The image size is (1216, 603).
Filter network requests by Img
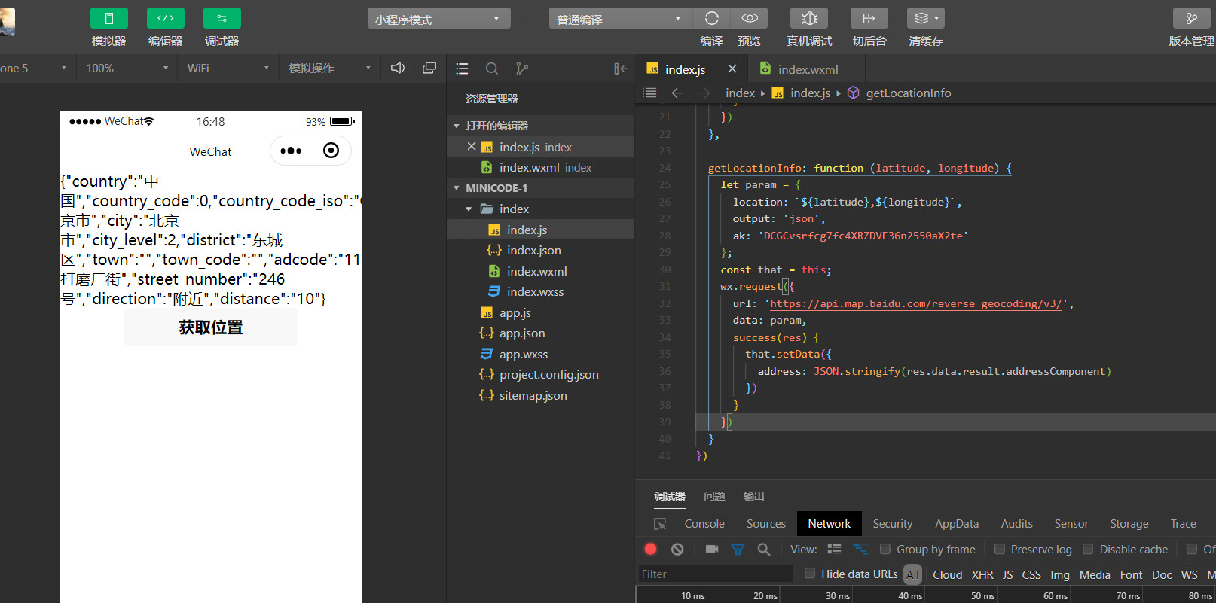coord(1060,574)
